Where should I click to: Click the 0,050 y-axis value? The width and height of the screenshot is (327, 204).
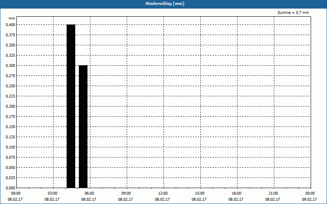point(11,168)
